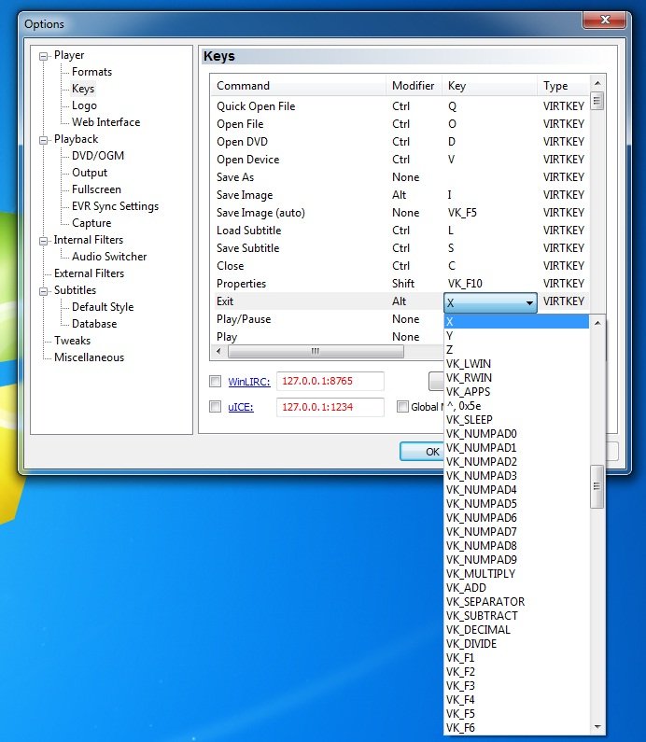The image size is (646, 742).
Task: Click the dropdown list scroll-down arrow
Action: 597,727
